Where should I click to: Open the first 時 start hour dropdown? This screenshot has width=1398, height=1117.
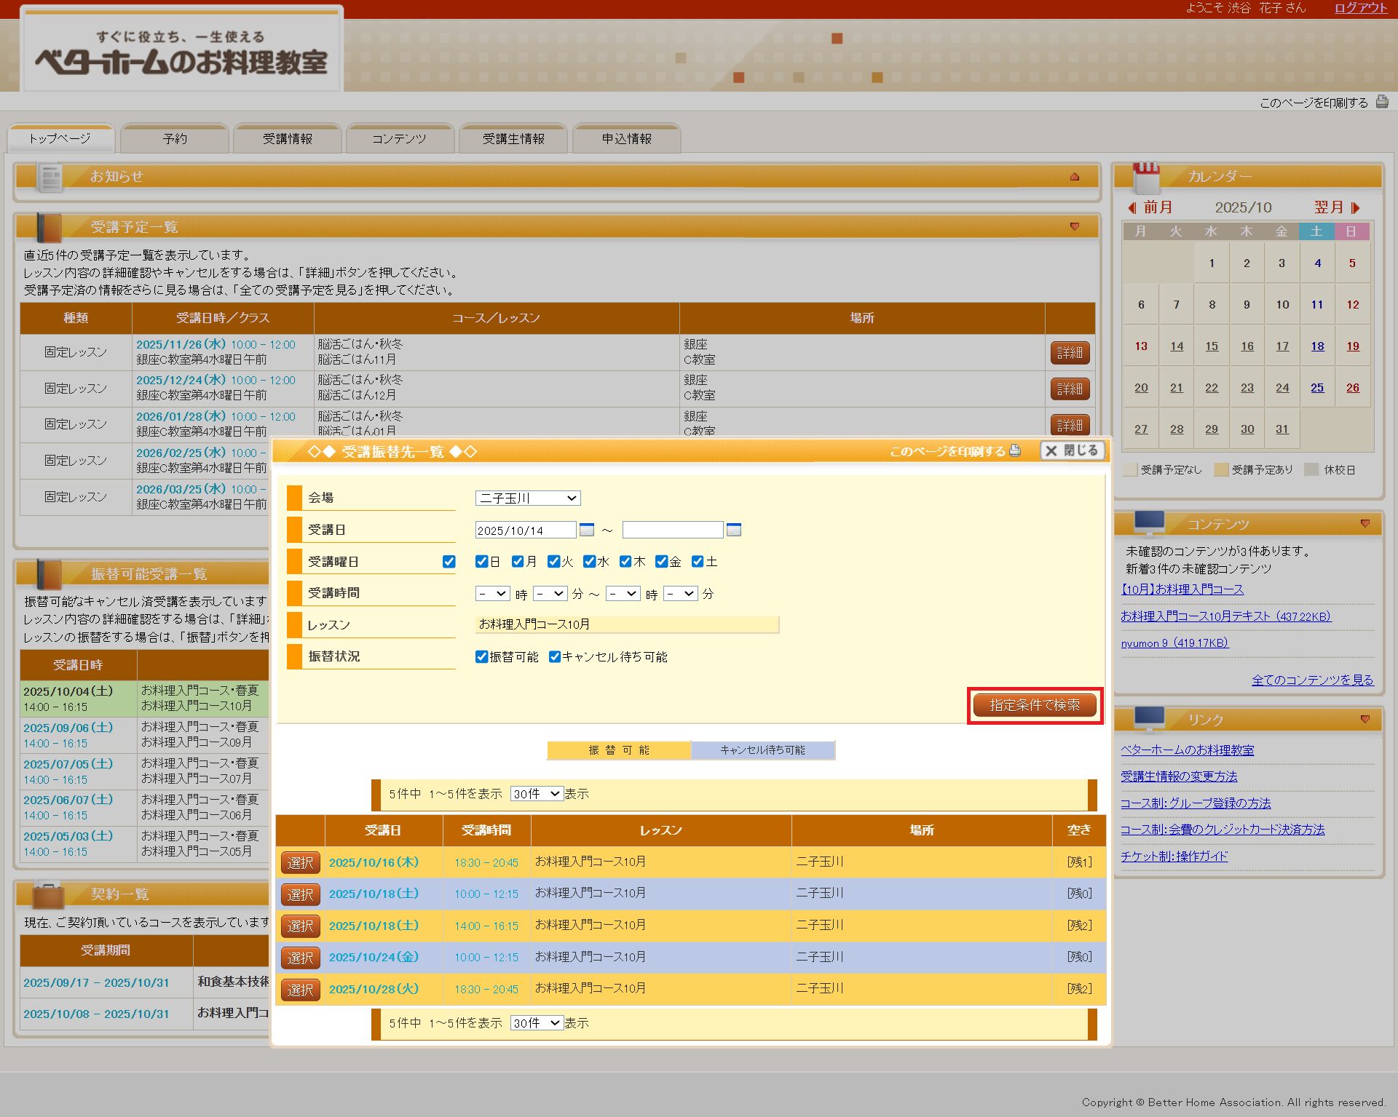click(491, 594)
